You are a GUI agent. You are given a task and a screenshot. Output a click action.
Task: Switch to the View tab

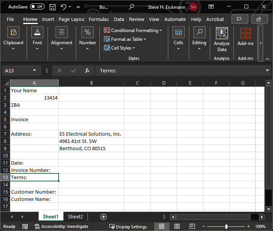tap(154, 19)
